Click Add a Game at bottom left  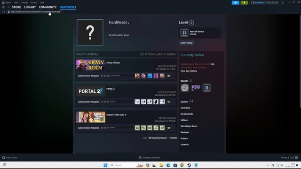click(9, 158)
